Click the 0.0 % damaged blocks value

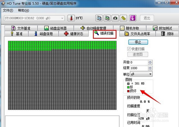point(145,102)
